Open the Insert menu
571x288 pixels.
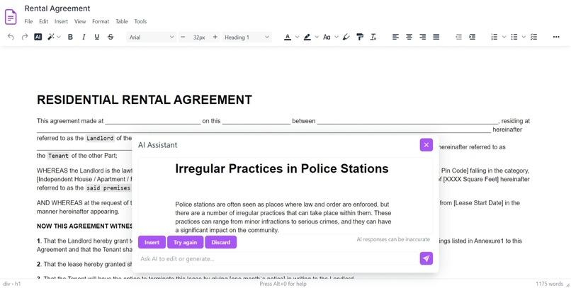point(61,21)
